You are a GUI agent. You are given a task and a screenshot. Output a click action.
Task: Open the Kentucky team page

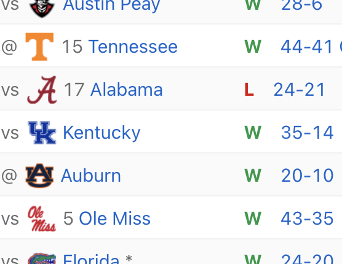pos(101,133)
